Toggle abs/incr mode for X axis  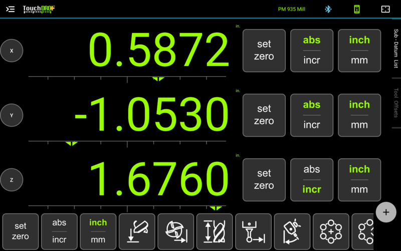point(312,51)
